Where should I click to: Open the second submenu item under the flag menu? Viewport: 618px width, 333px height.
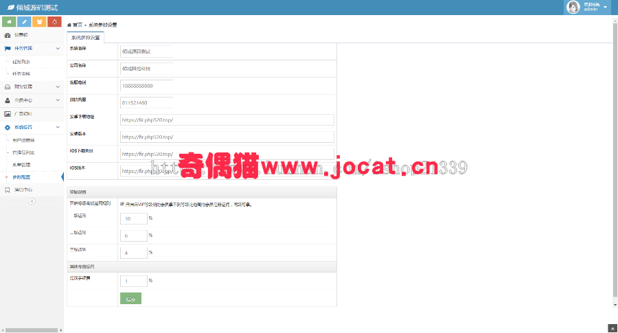[x=21, y=73]
